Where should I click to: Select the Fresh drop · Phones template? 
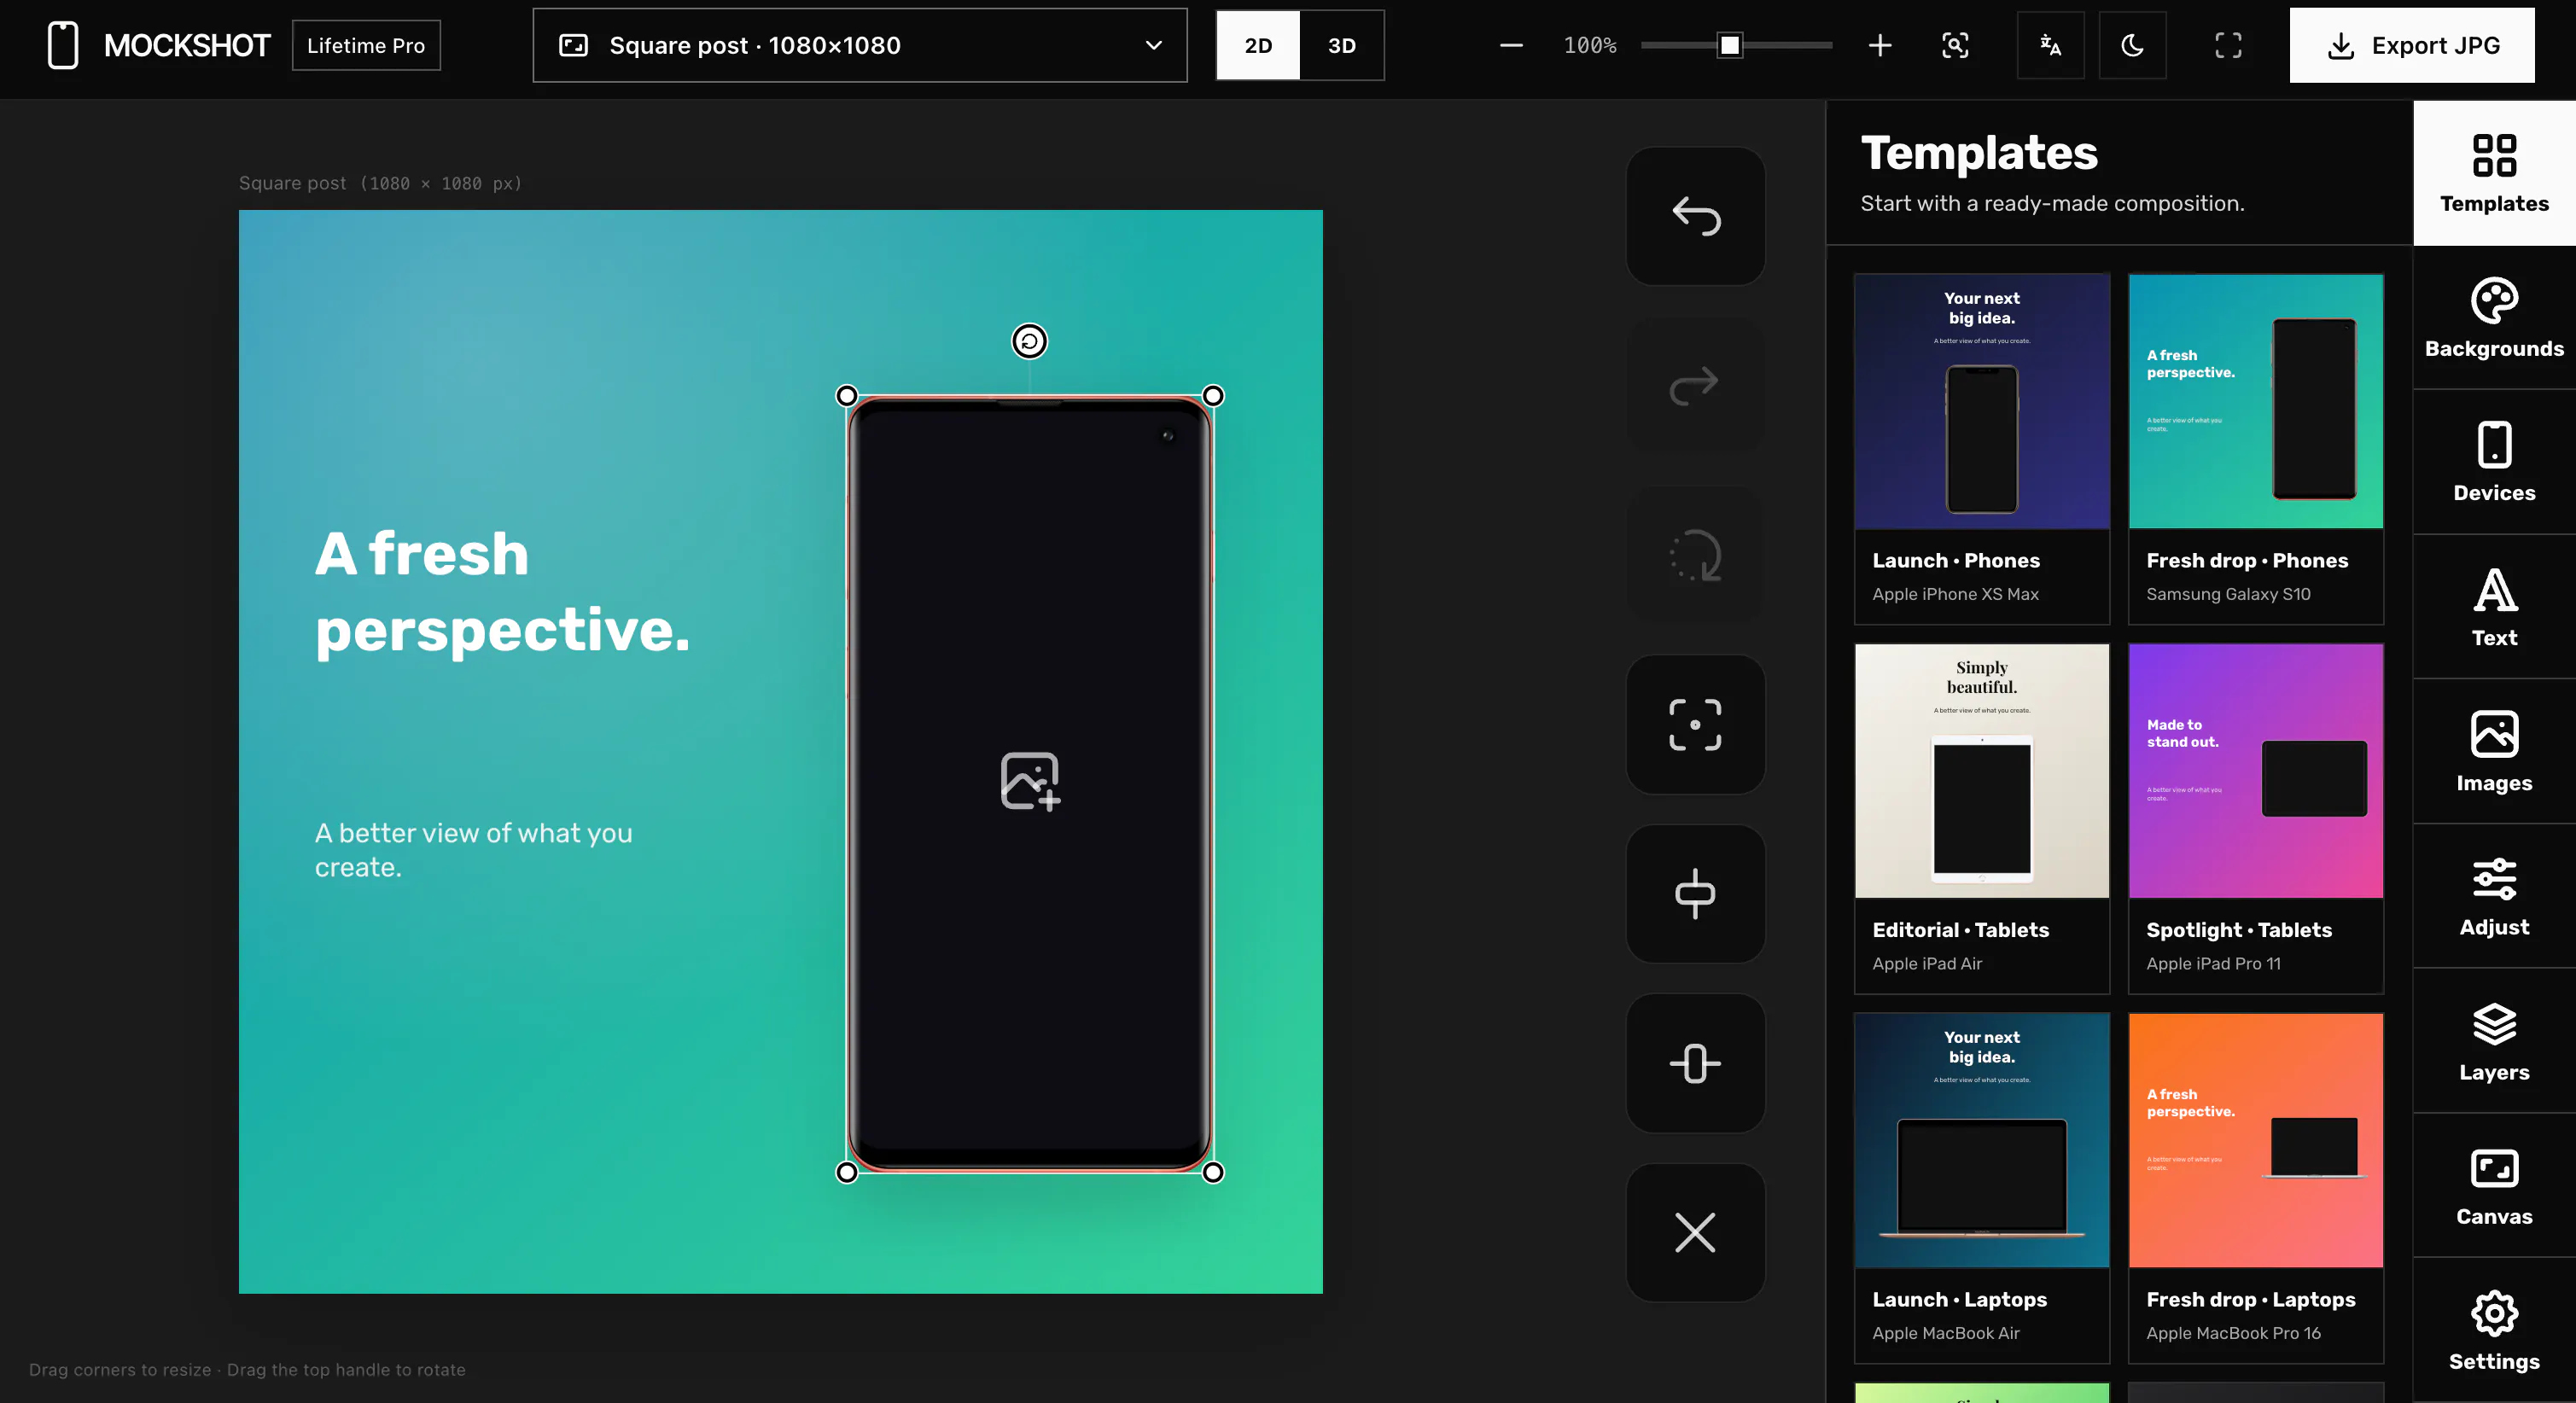[2255, 449]
